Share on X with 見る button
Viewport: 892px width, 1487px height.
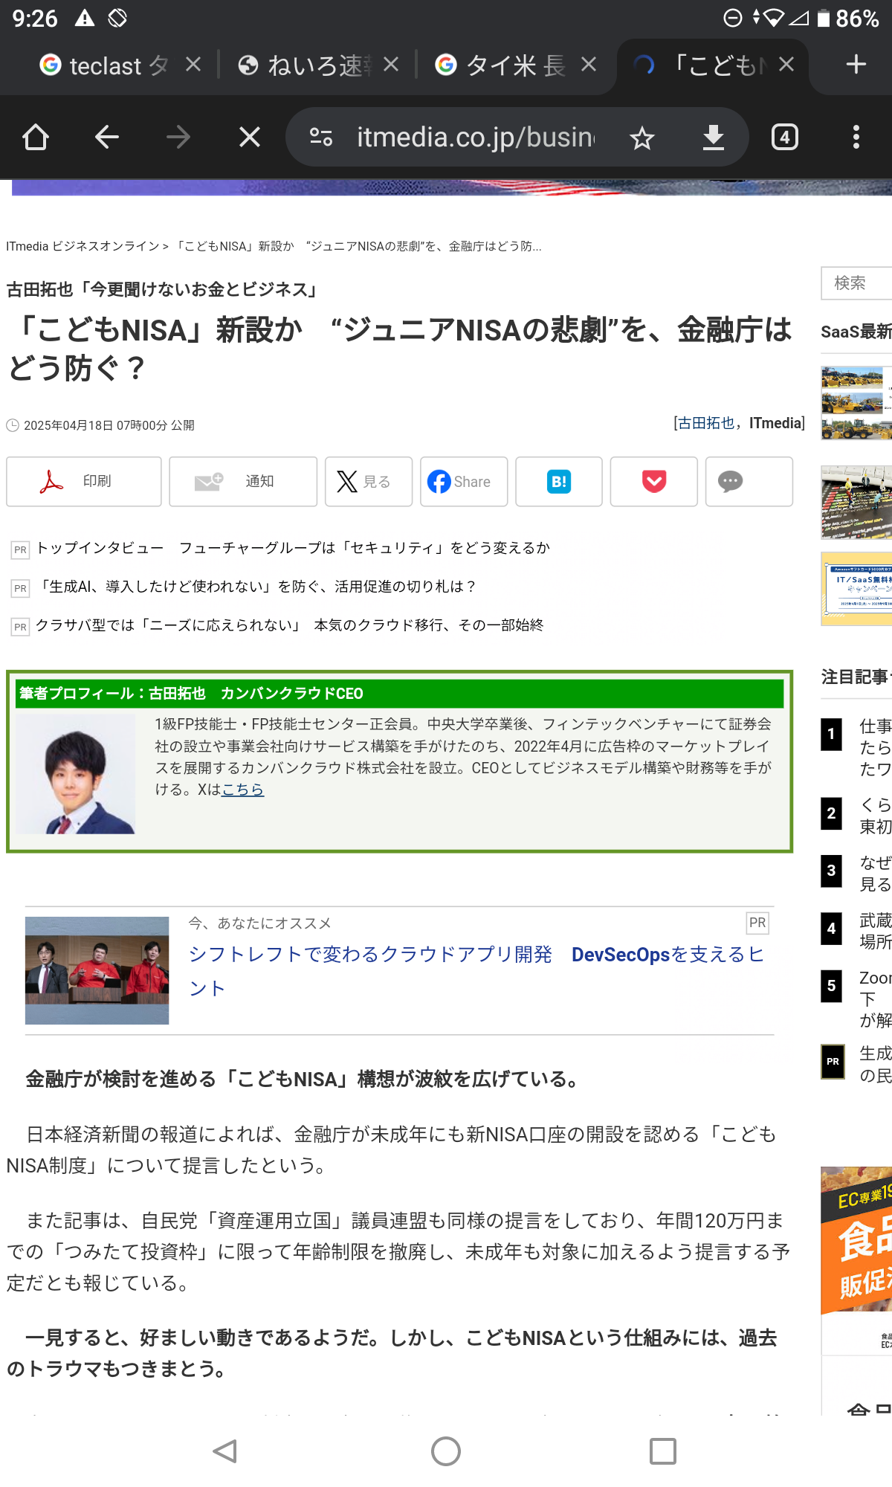tap(369, 482)
